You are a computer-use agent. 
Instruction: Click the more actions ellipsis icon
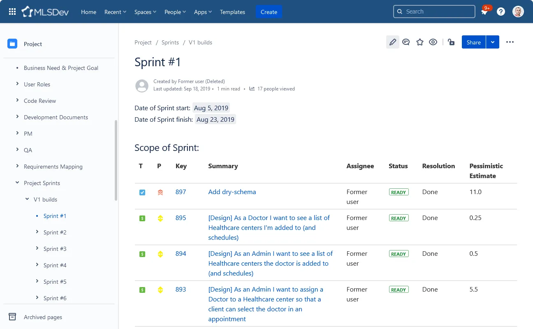(x=510, y=42)
